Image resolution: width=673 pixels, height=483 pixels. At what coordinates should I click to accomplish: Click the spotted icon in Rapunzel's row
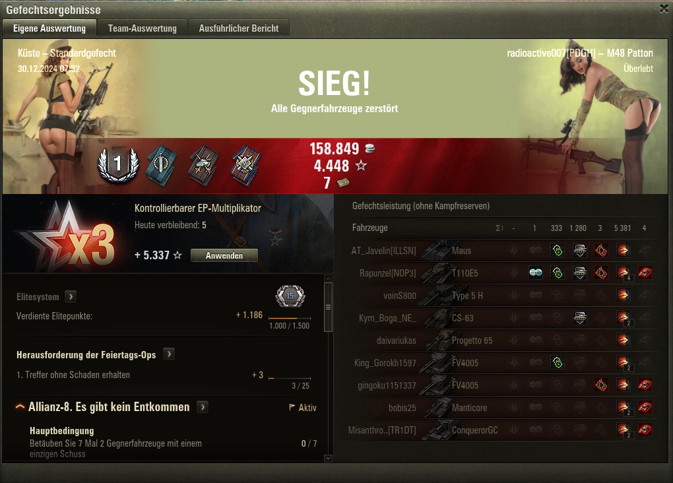point(535,273)
